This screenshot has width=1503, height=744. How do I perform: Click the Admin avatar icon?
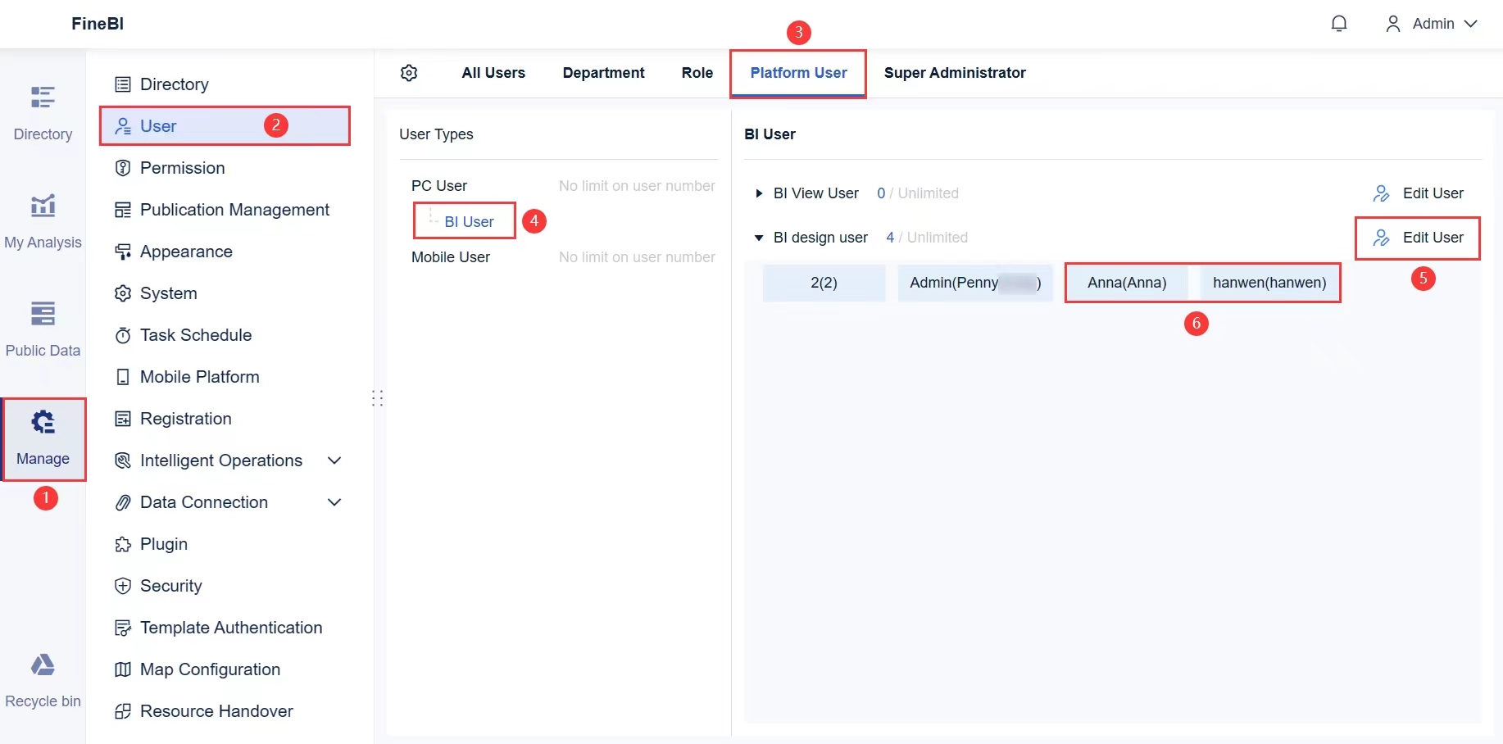(x=1393, y=23)
